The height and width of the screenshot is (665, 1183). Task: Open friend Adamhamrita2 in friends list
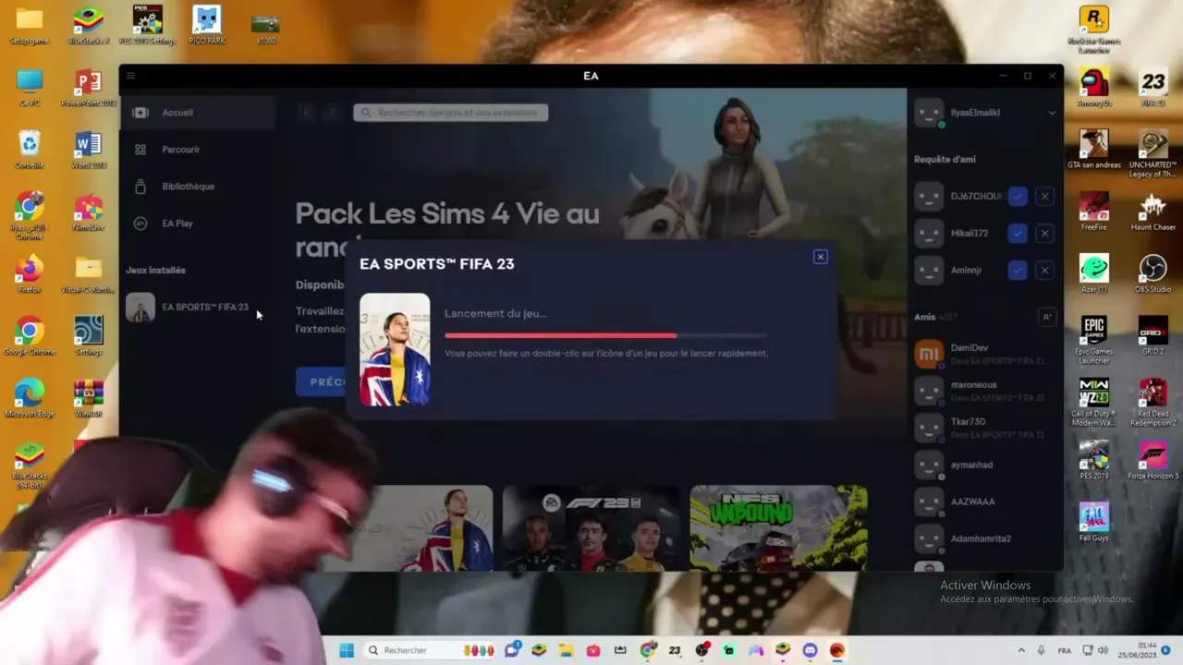[985, 538]
